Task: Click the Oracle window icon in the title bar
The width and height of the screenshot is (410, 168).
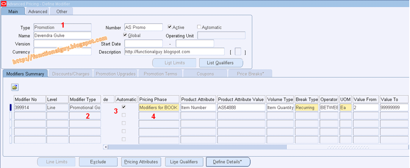Action: coord(3,4)
